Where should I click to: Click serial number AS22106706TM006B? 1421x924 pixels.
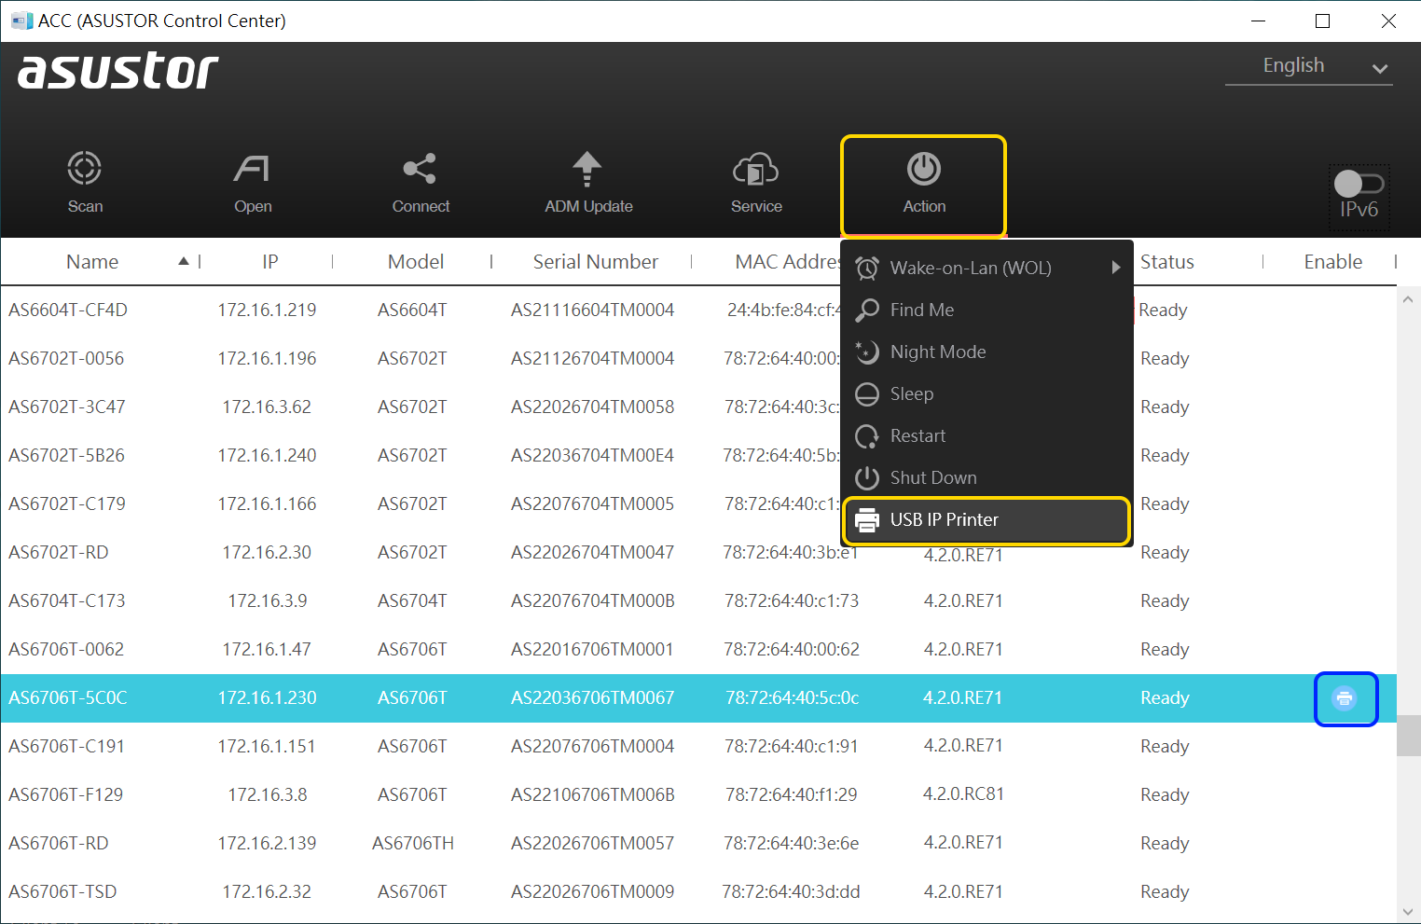593,795
